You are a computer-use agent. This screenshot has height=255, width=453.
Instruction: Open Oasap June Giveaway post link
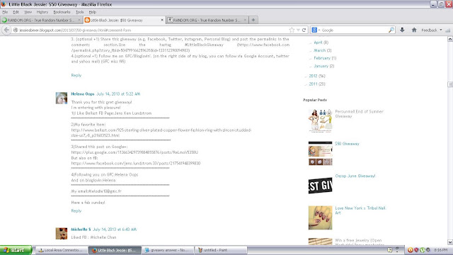(x=355, y=176)
